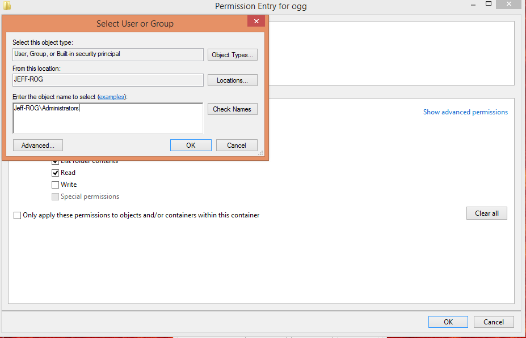Open the Object Types chooser
Image resolution: width=526 pixels, height=338 pixels.
click(x=232, y=55)
